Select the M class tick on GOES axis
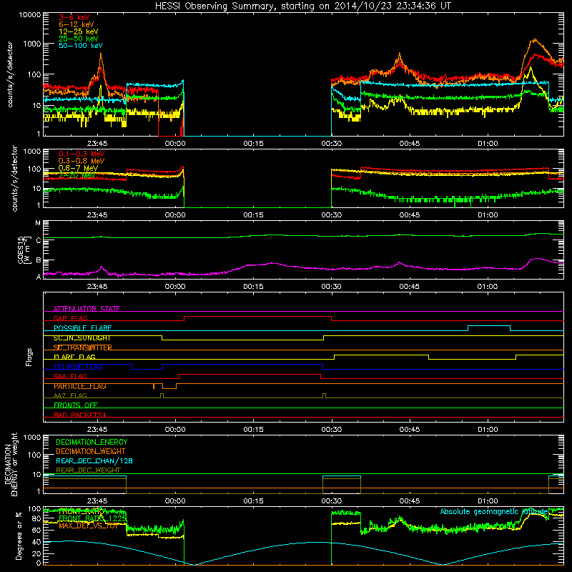572x572 pixels. coord(38,223)
